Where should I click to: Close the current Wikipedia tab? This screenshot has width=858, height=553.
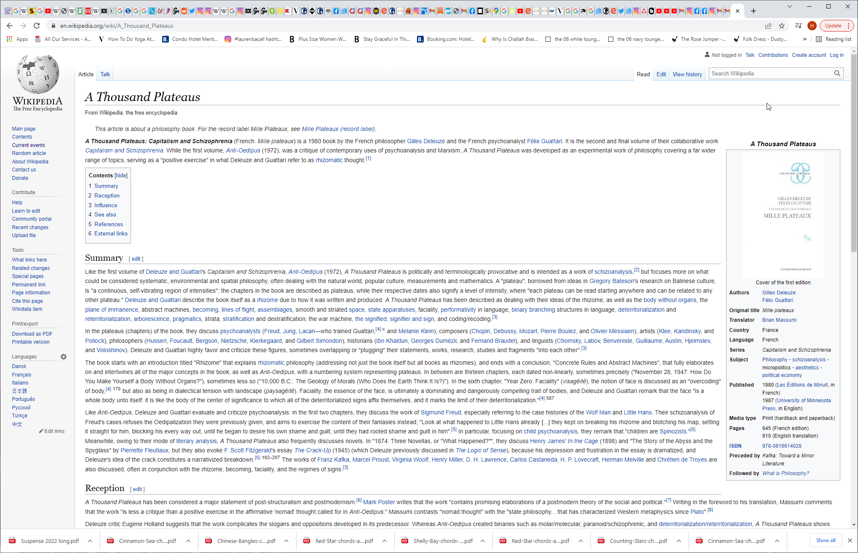738,11
